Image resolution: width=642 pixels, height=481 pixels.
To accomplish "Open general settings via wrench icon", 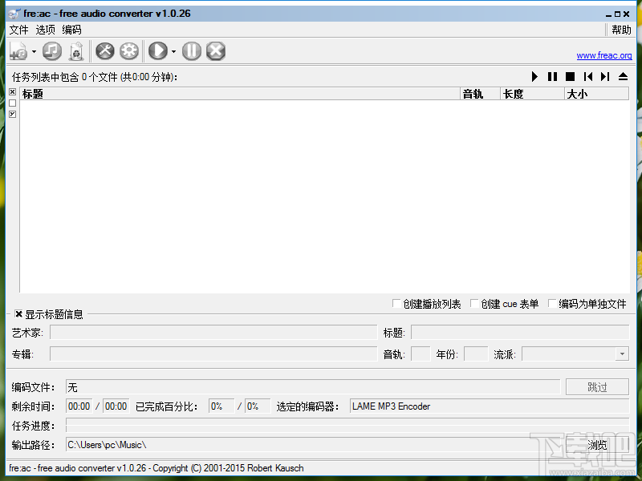I will pos(104,51).
